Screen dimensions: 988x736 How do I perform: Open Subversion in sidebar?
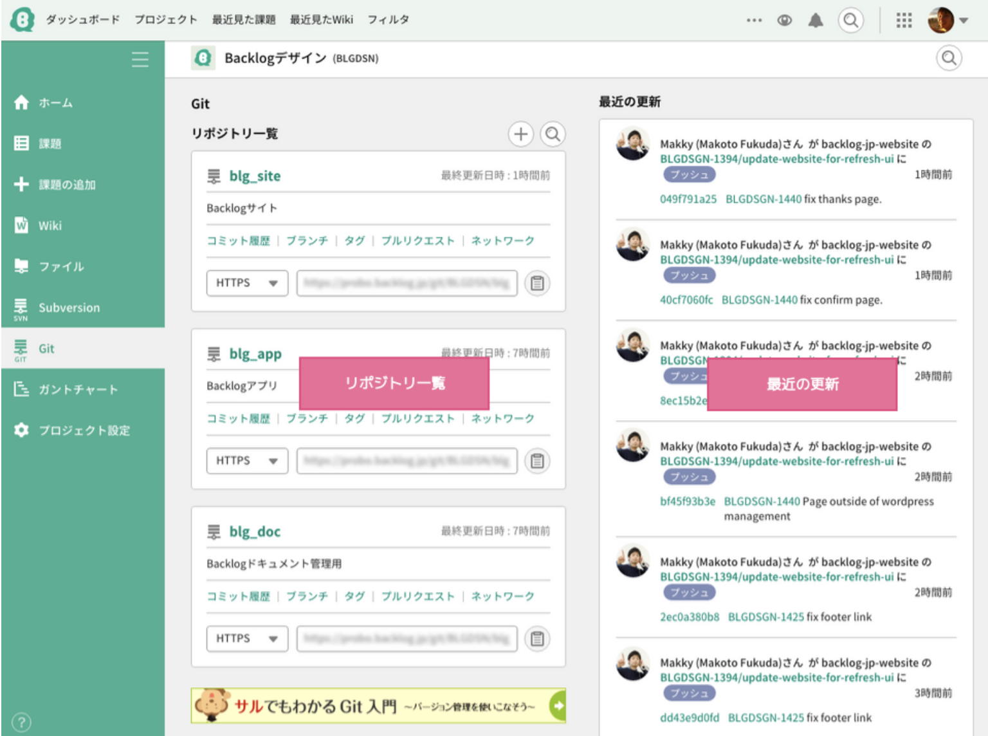click(83, 308)
